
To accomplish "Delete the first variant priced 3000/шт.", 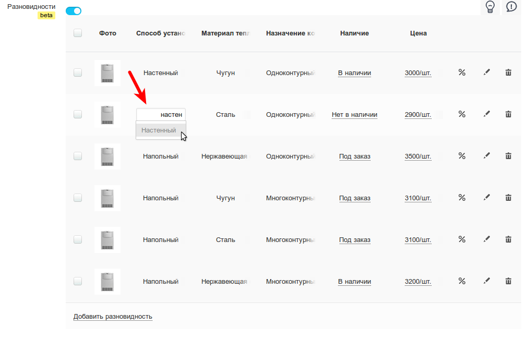I will click(508, 73).
